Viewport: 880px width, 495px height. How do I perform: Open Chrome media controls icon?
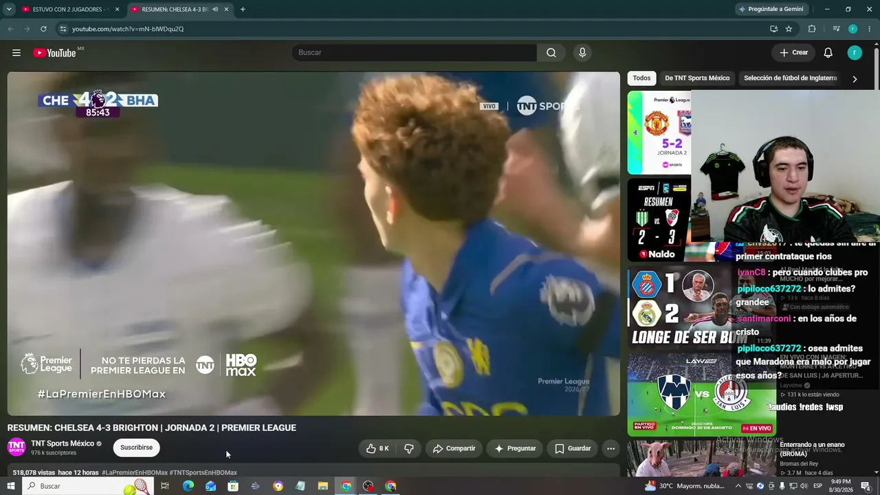coord(837,29)
